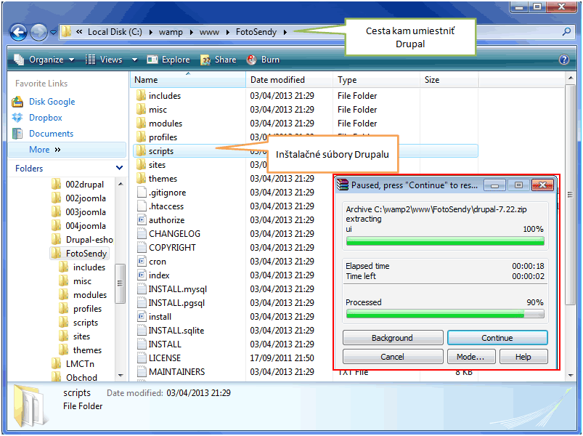Click the Folders tree scrollbar thumb

(120, 283)
